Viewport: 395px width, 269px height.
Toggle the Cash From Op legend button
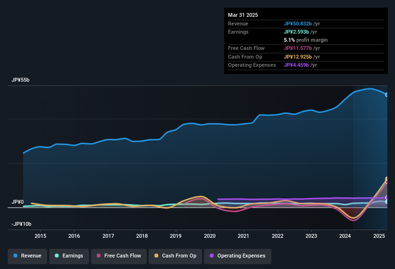[x=175, y=256]
